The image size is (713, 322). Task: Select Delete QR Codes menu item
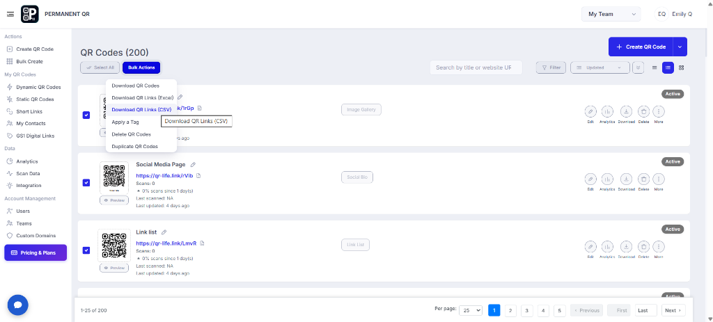132,134
